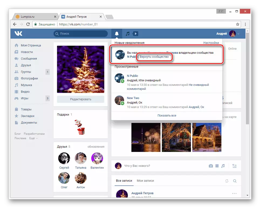Click the Поиск search field
Viewport: 260px width, 208px height.
81,34
